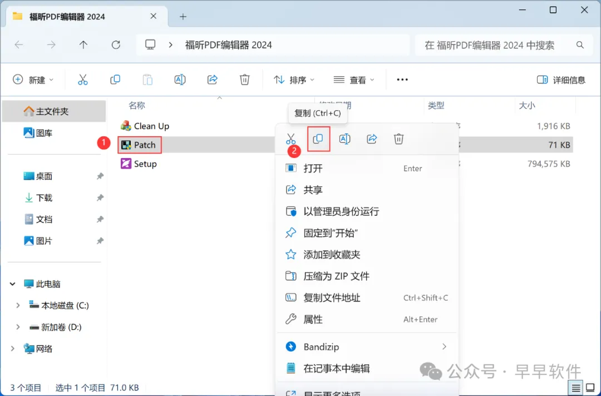The width and height of the screenshot is (601, 396).
Task: Close the 福昕PDF编辑器 2024 tab
Action: pyautogui.click(x=154, y=16)
